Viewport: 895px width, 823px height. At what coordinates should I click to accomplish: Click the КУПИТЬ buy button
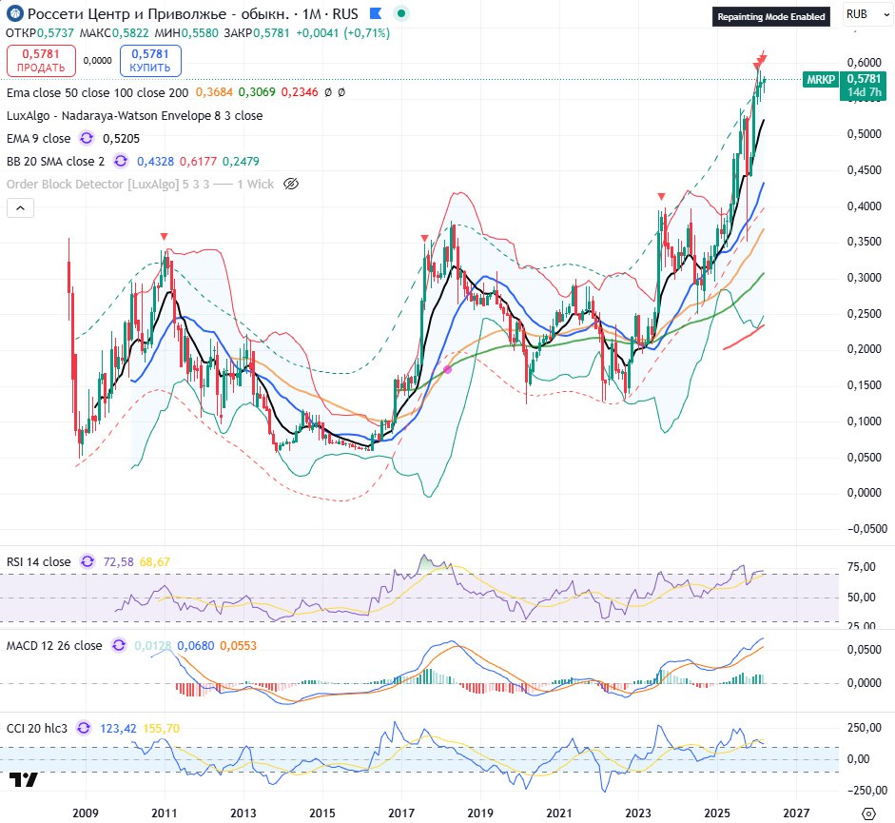150,61
